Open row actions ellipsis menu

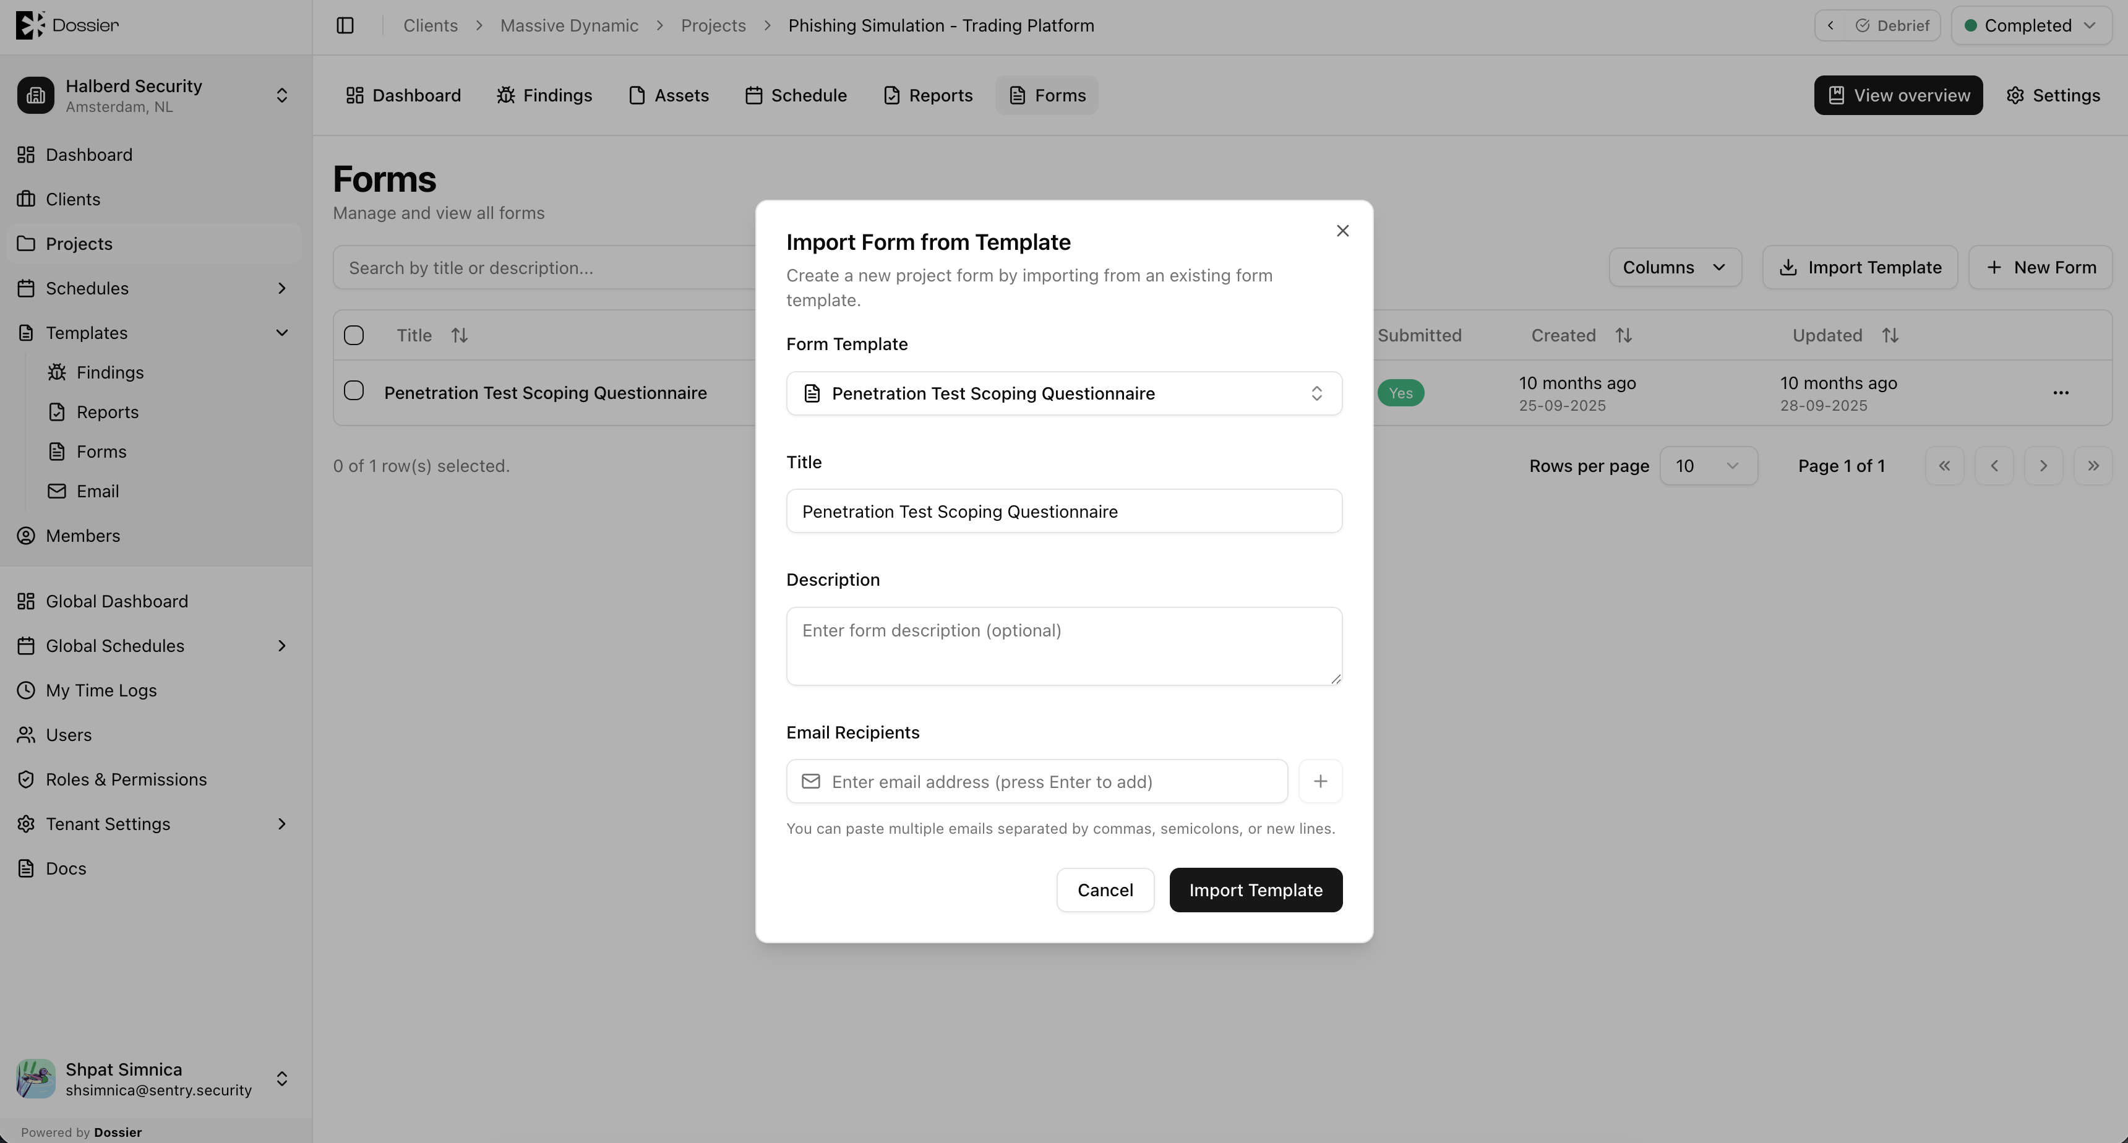click(x=2060, y=393)
